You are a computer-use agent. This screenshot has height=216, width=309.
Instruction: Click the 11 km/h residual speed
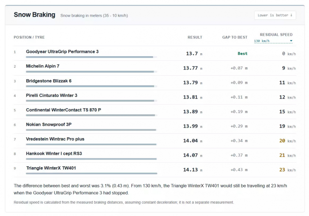point(287,83)
